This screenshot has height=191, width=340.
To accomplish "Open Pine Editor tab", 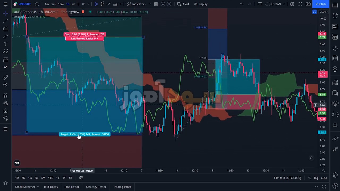I will pos(72,187).
